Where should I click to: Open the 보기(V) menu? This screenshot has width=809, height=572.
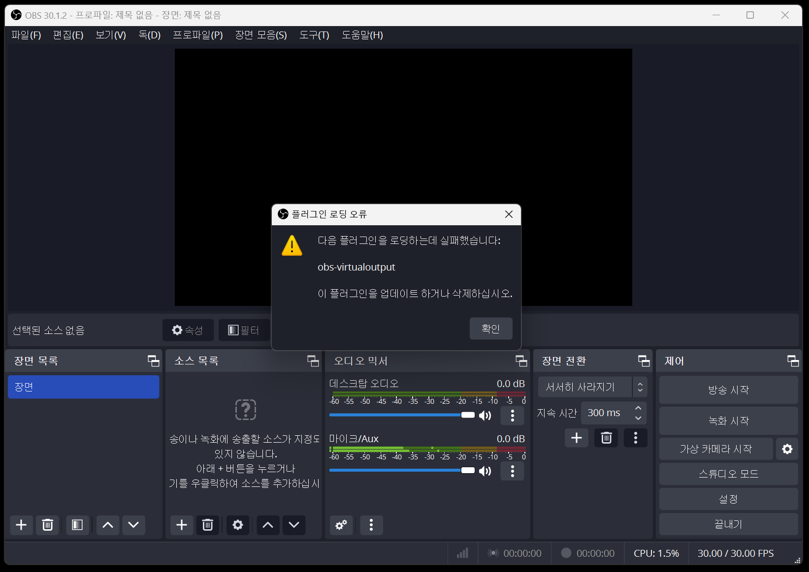tap(111, 35)
